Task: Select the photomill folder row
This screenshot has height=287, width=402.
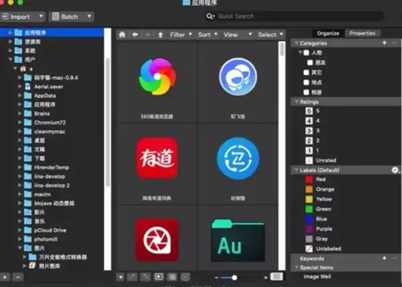Action: click(52, 239)
